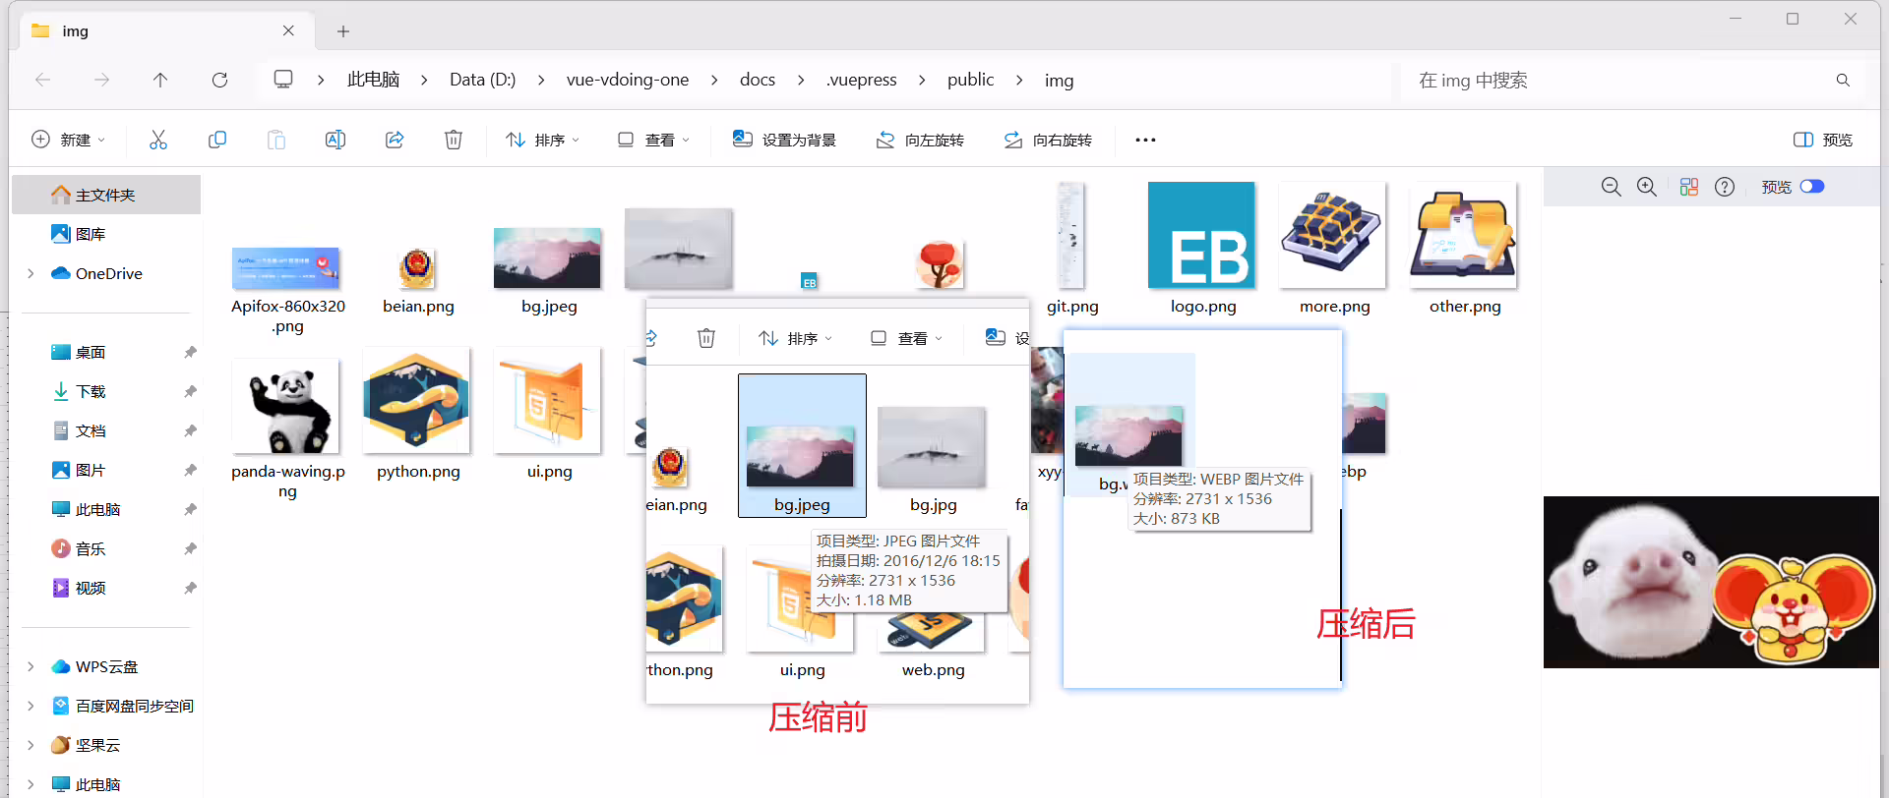The image size is (1889, 798).
Task: Expand the OneDrive tree item
Action: click(30, 273)
